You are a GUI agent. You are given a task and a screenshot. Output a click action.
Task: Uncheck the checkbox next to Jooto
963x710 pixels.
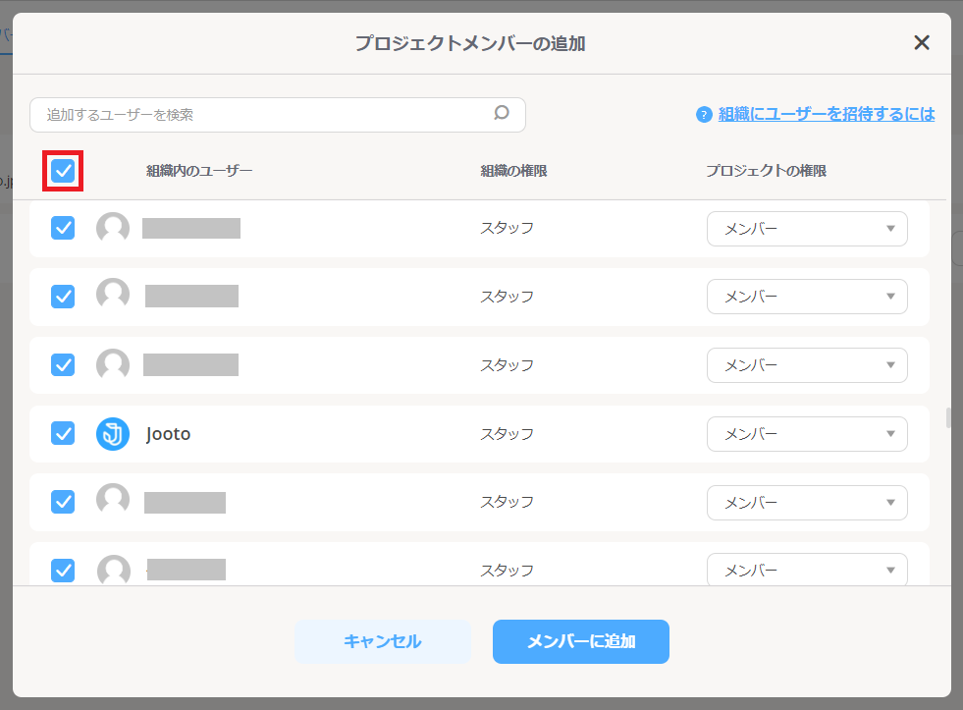[x=62, y=433]
